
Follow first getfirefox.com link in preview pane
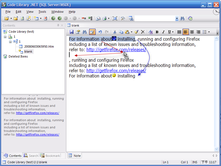tap(38, 113)
